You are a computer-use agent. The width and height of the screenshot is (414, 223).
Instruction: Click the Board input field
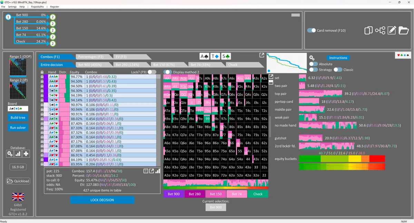pyautogui.click(x=18, y=109)
